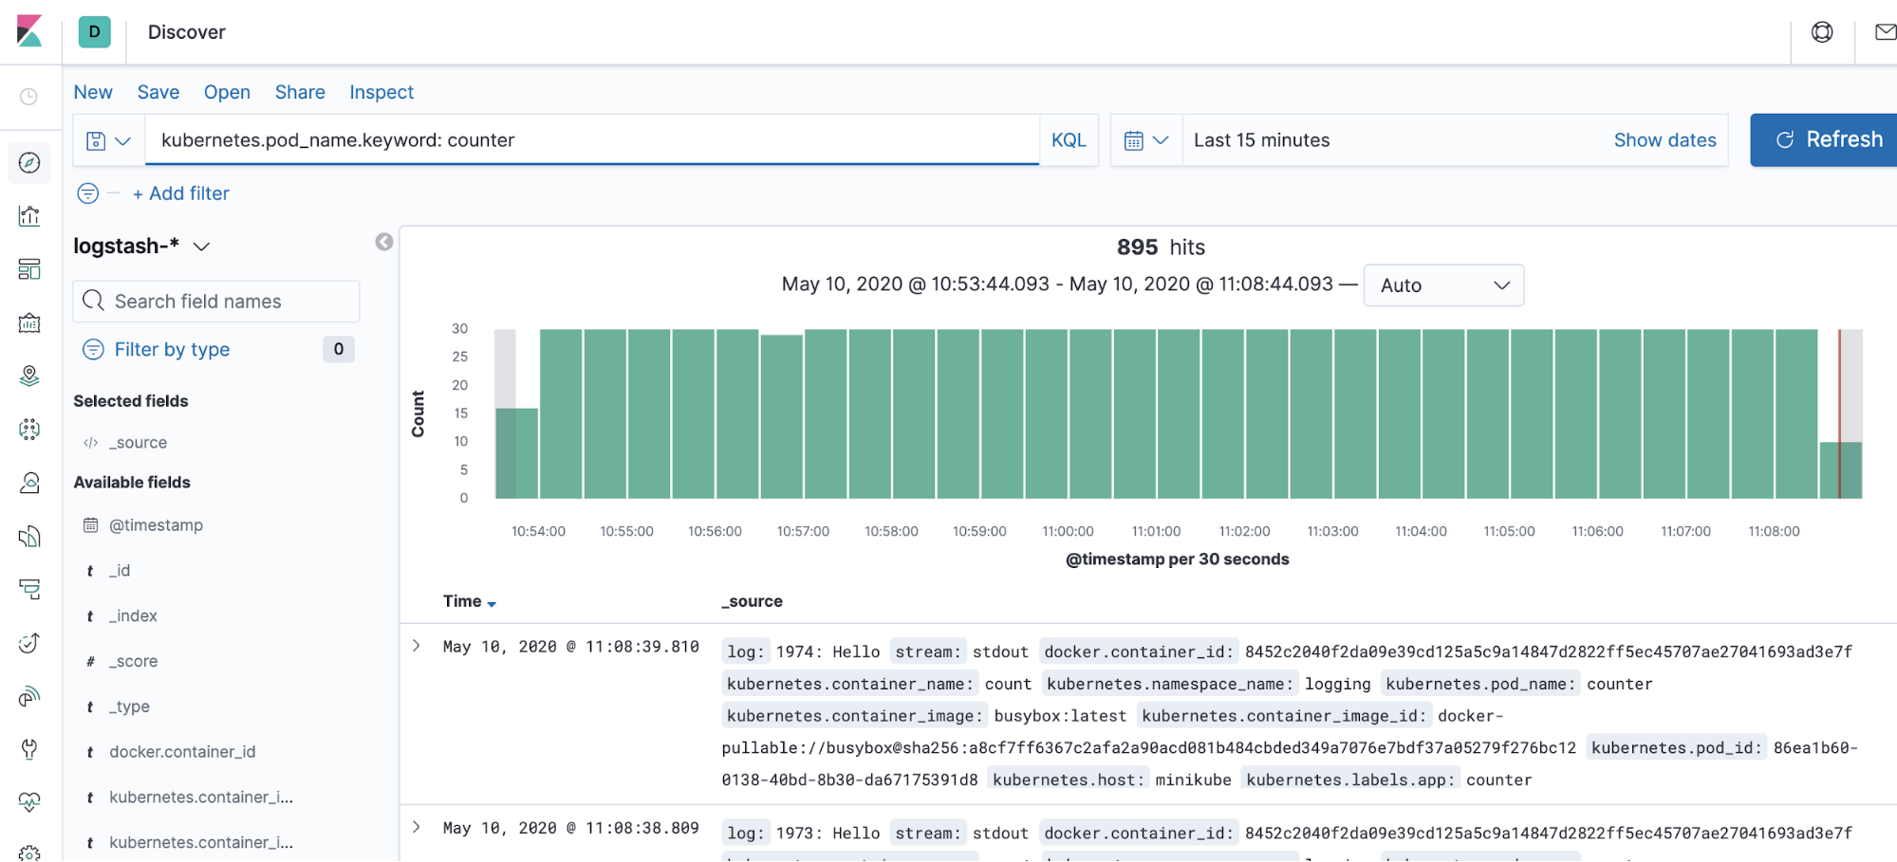Open Logs icon in sidebar
The width and height of the screenshot is (1897, 862).
[29, 537]
